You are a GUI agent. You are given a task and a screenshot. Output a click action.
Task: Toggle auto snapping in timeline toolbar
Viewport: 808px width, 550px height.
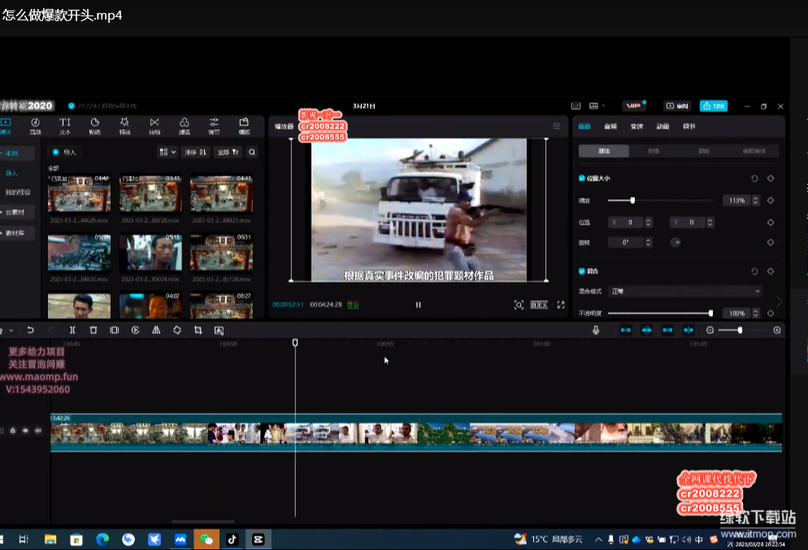click(x=647, y=330)
